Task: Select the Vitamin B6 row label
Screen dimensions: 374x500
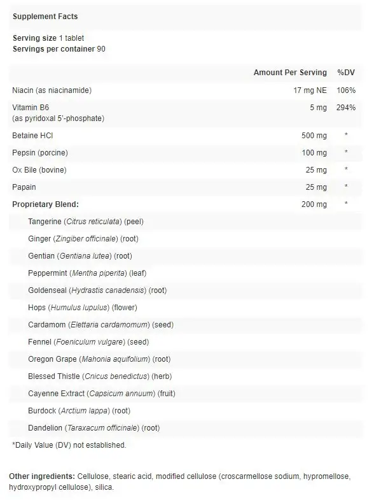Action: [59, 113]
